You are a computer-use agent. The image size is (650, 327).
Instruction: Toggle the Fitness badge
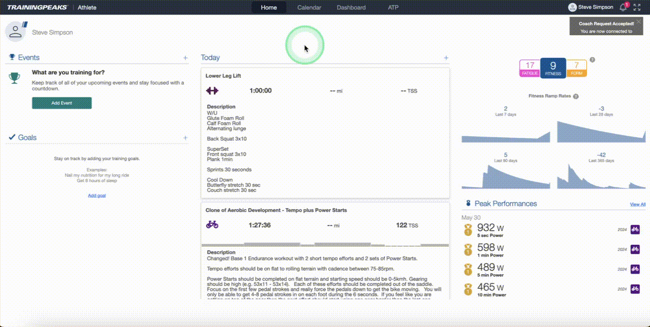(x=553, y=67)
